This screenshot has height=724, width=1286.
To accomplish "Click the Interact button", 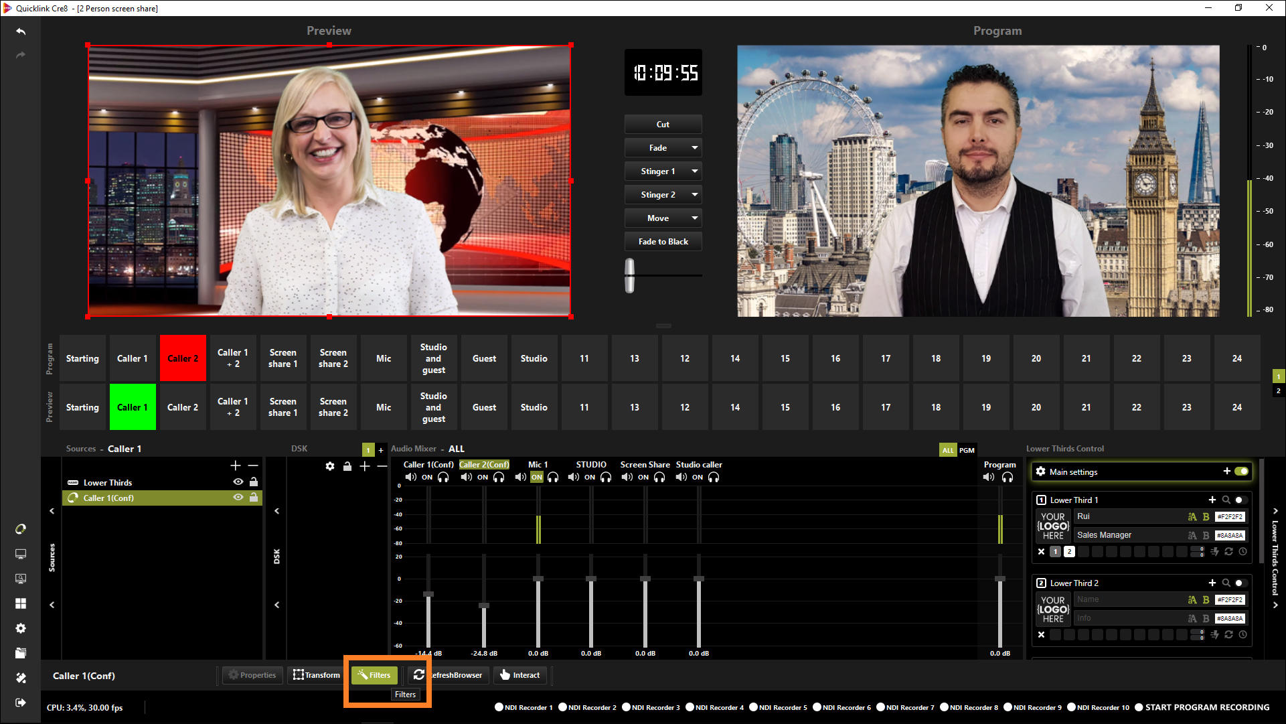I will click(520, 675).
